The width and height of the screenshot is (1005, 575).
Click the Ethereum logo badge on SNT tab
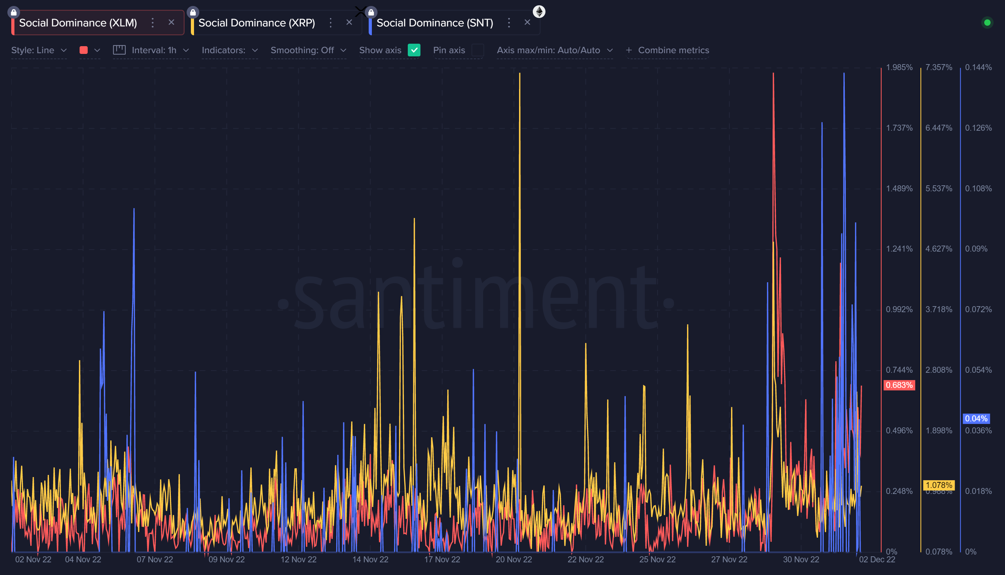tap(539, 12)
